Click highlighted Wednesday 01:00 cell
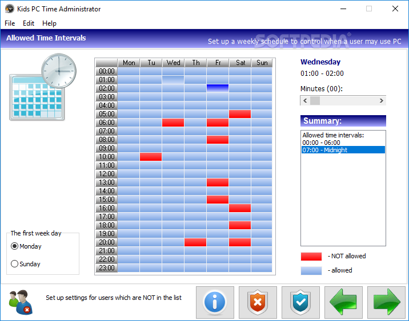 pyautogui.click(x=173, y=80)
